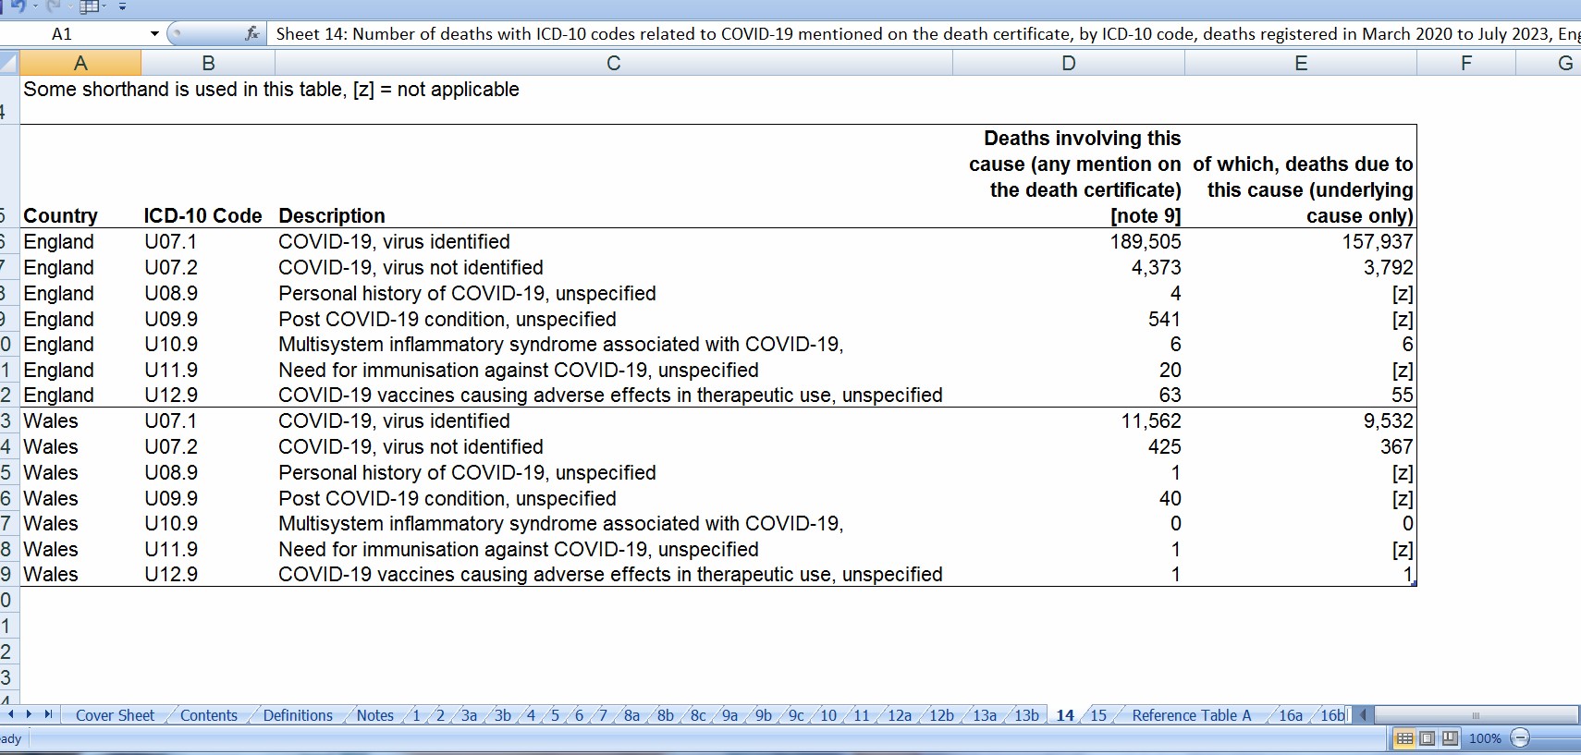Switch to Normal view icon
The height and width of the screenshot is (755, 1581).
point(1405,738)
